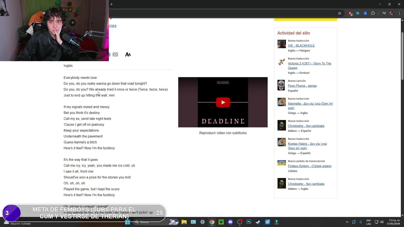This screenshot has height=227, width=404.
Task: Click the blue circular extension icon
Action: [365, 13]
